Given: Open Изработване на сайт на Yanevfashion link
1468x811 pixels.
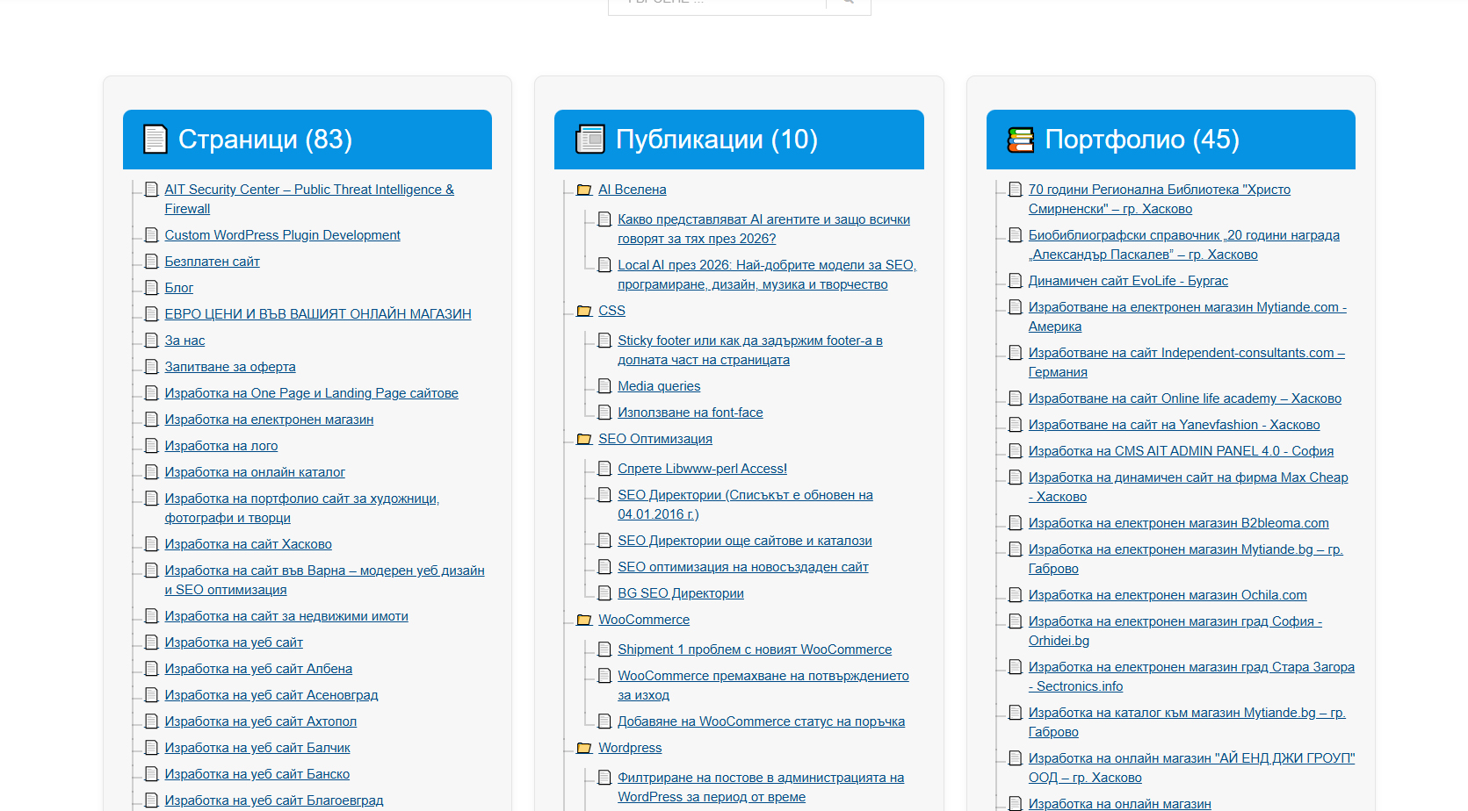Looking at the screenshot, I should (x=1175, y=425).
